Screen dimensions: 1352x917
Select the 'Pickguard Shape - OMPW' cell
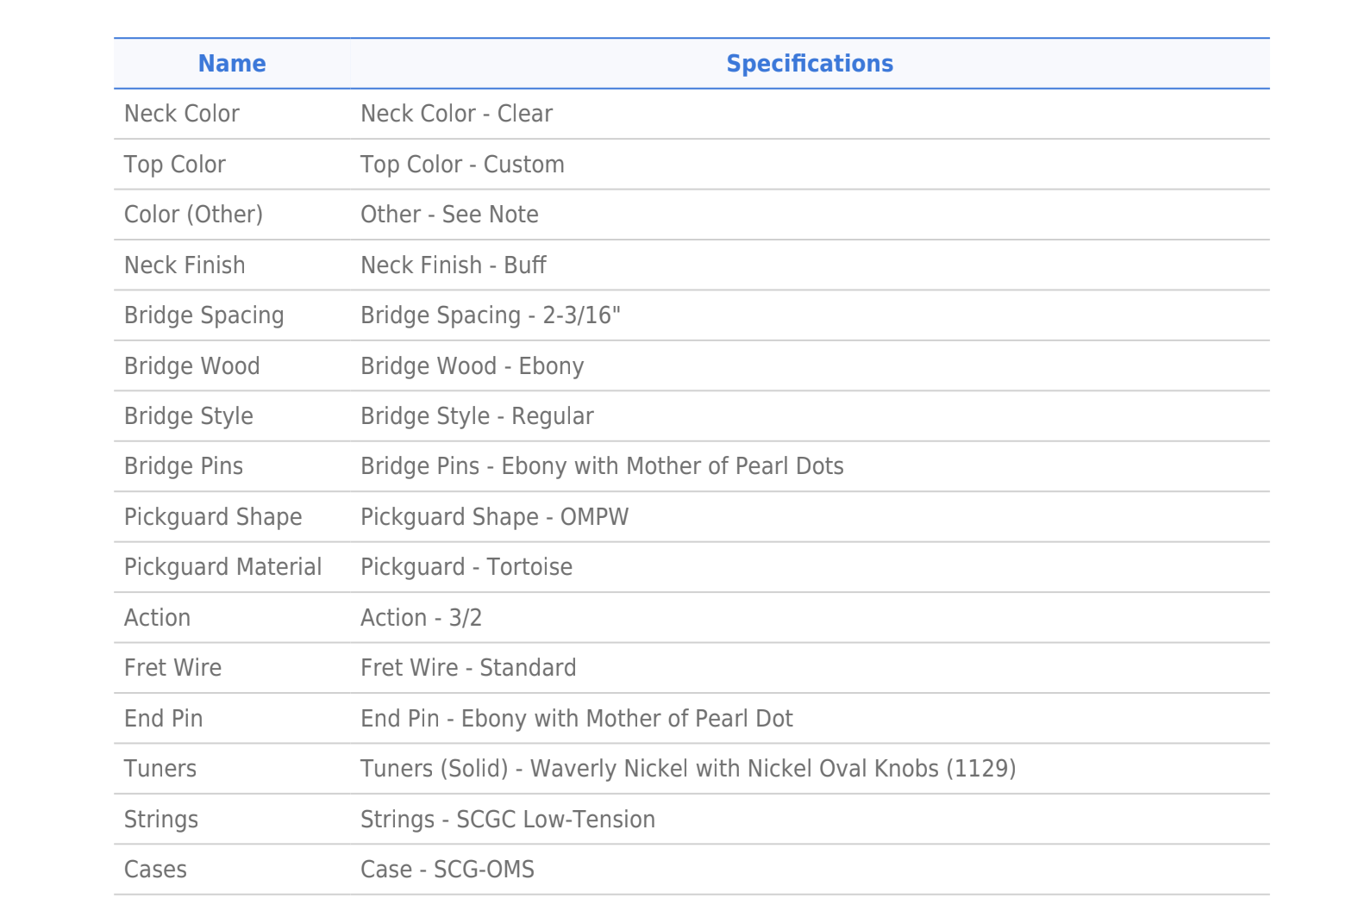tap(494, 517)
